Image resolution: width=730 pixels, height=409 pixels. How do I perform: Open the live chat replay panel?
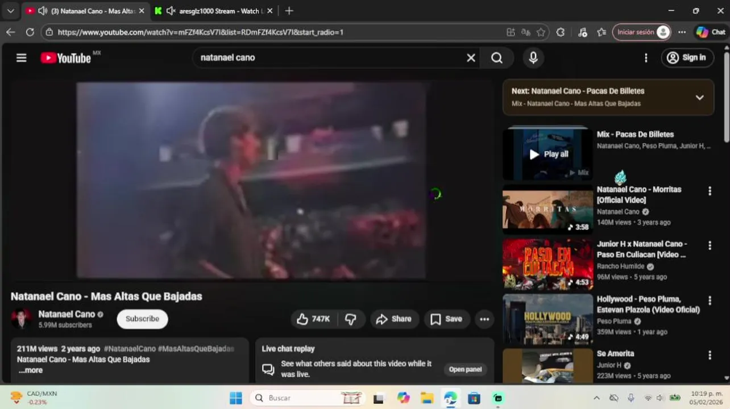pyautogui.click(x=465, y=369)
